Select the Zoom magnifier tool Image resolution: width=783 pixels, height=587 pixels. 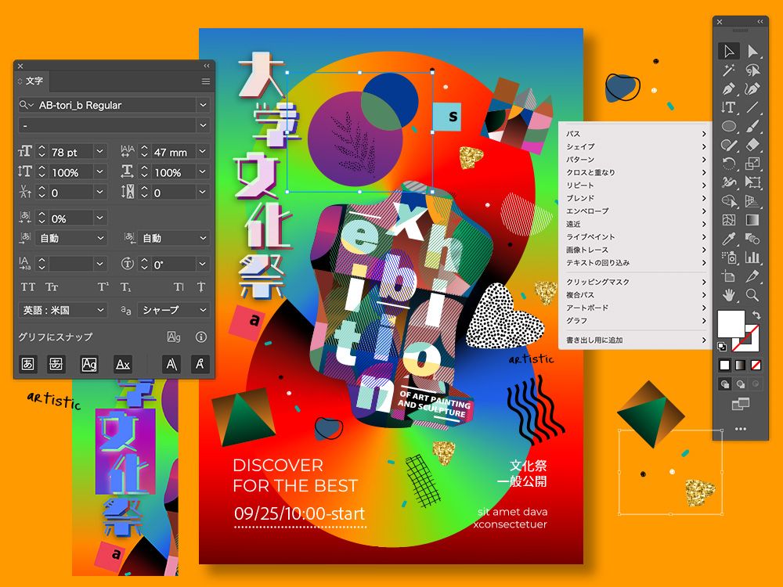[752, 295]
